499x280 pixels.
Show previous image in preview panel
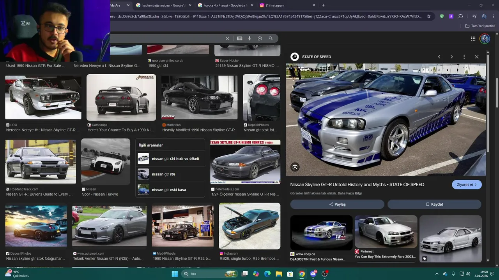coord(439,57)
